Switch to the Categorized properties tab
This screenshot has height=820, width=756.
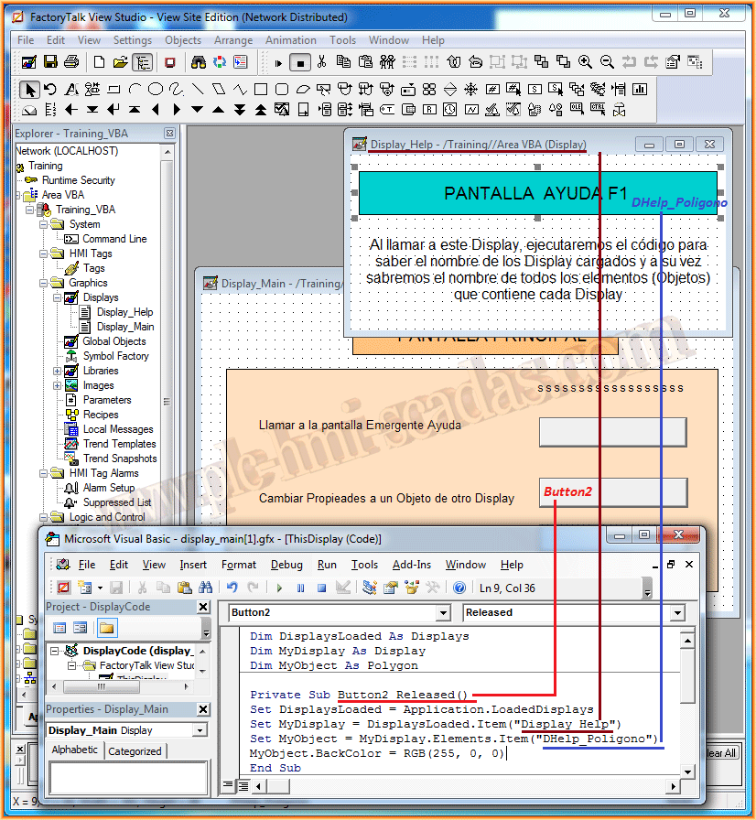click(135, 751)
